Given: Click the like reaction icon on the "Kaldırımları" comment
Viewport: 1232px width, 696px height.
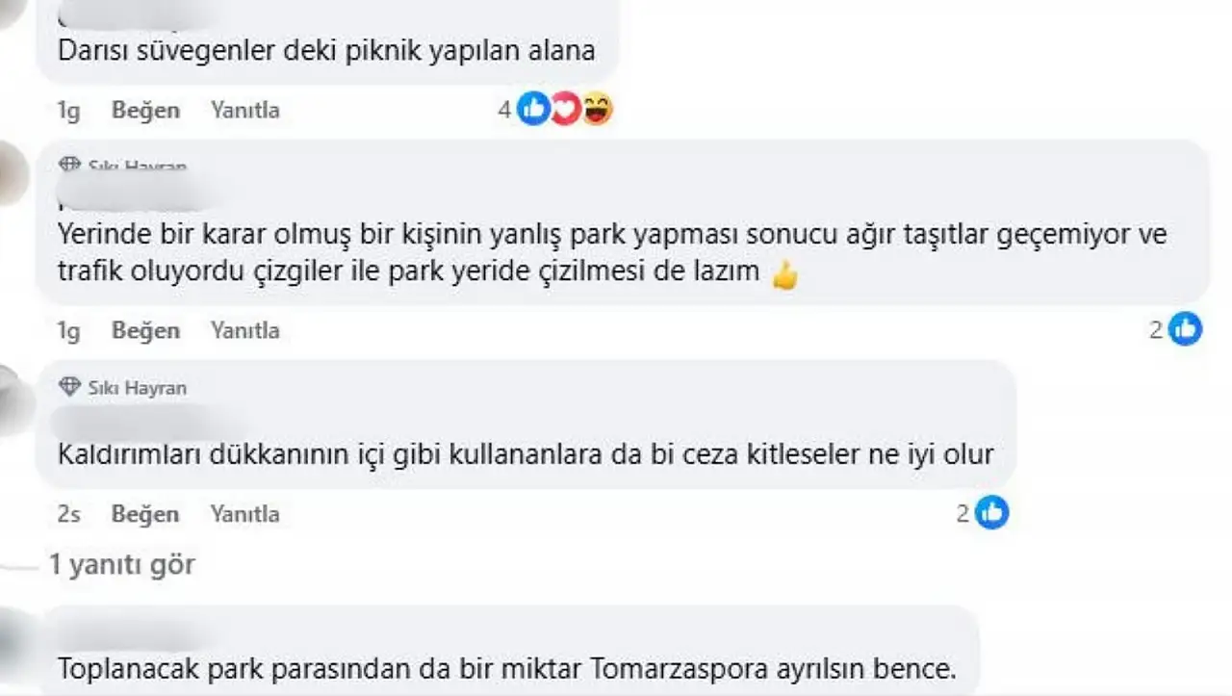Looking at the screenshot, I should (x=991, y=513).
